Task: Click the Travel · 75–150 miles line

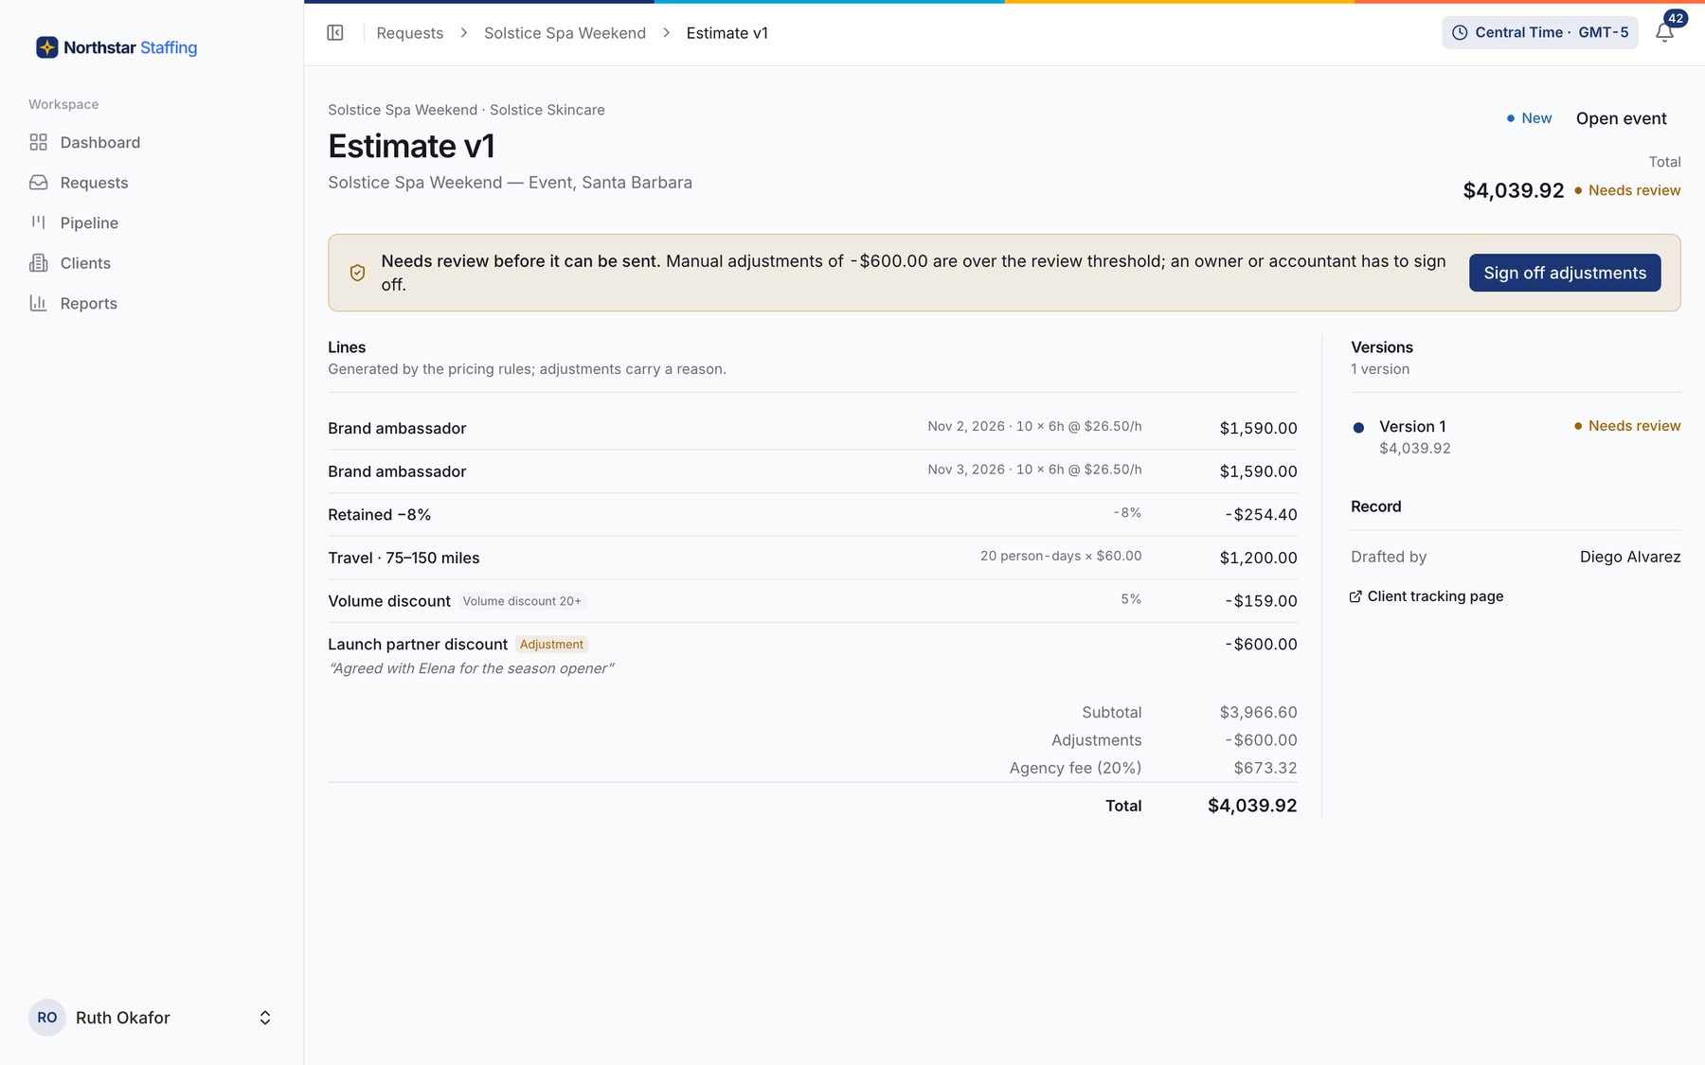Action: pos(813,558)
